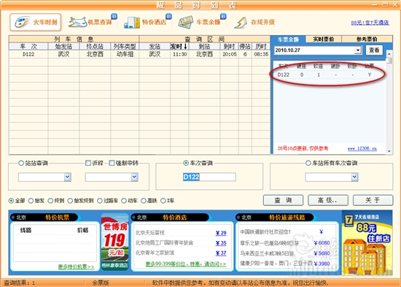Click the ¥29 hotel price link
The image size is (401, 287).
(221, 233)
